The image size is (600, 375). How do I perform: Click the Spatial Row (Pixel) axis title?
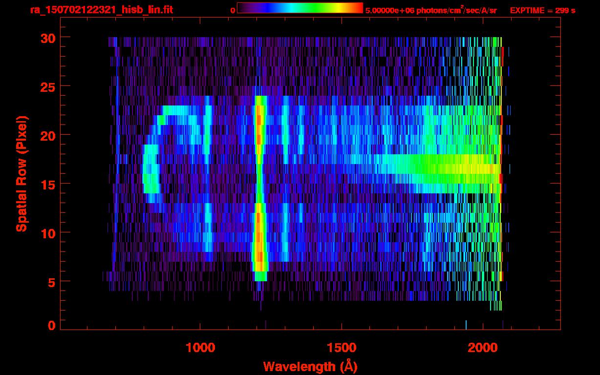tap(21, 173)
